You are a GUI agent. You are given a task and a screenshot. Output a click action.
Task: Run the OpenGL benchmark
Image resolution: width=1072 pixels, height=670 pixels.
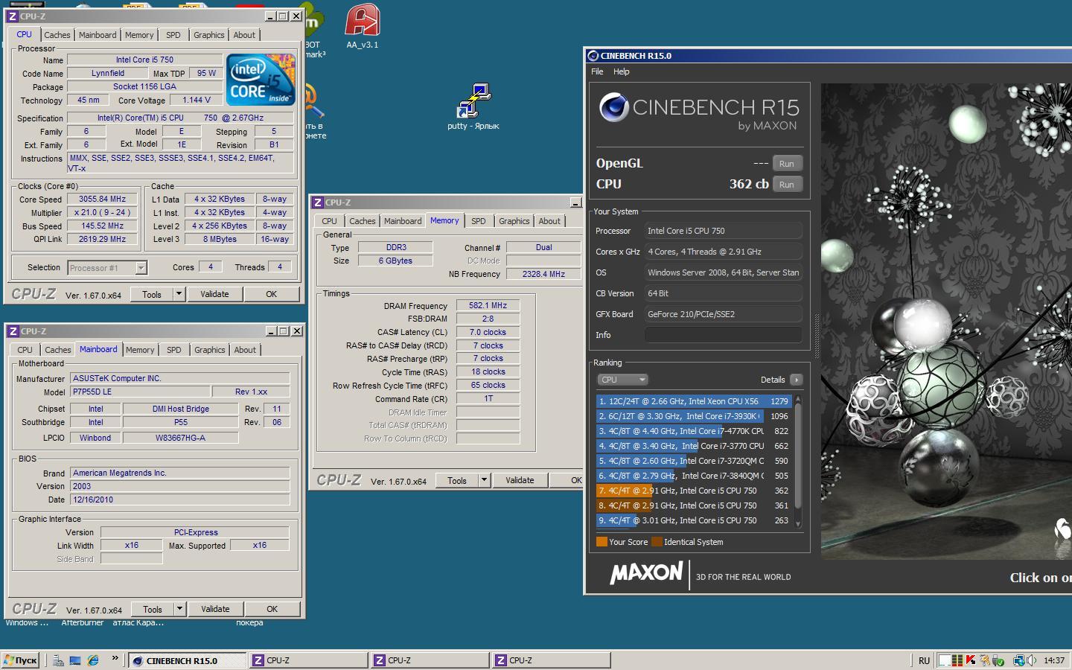787,164
